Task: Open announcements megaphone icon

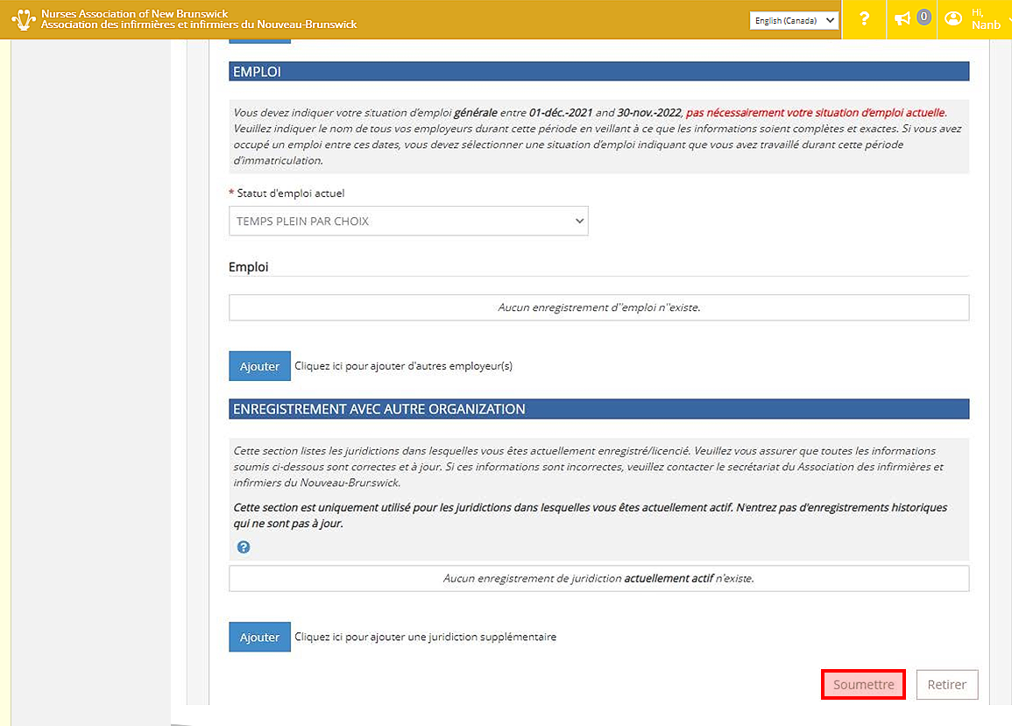Action: pyautogui.click(x=902, y=19)
